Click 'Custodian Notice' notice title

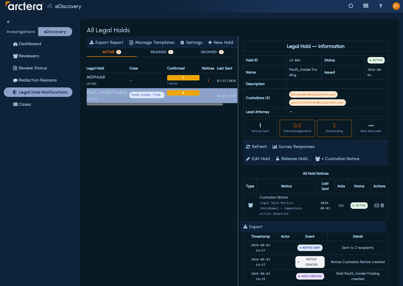tap(274, 197)
